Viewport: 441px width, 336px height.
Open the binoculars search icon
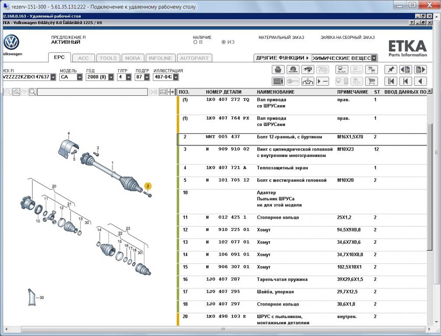tap(308, 70)
